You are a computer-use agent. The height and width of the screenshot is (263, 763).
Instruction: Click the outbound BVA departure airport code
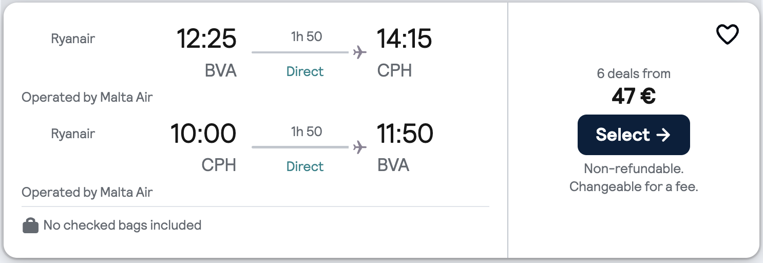coord(221,70)
